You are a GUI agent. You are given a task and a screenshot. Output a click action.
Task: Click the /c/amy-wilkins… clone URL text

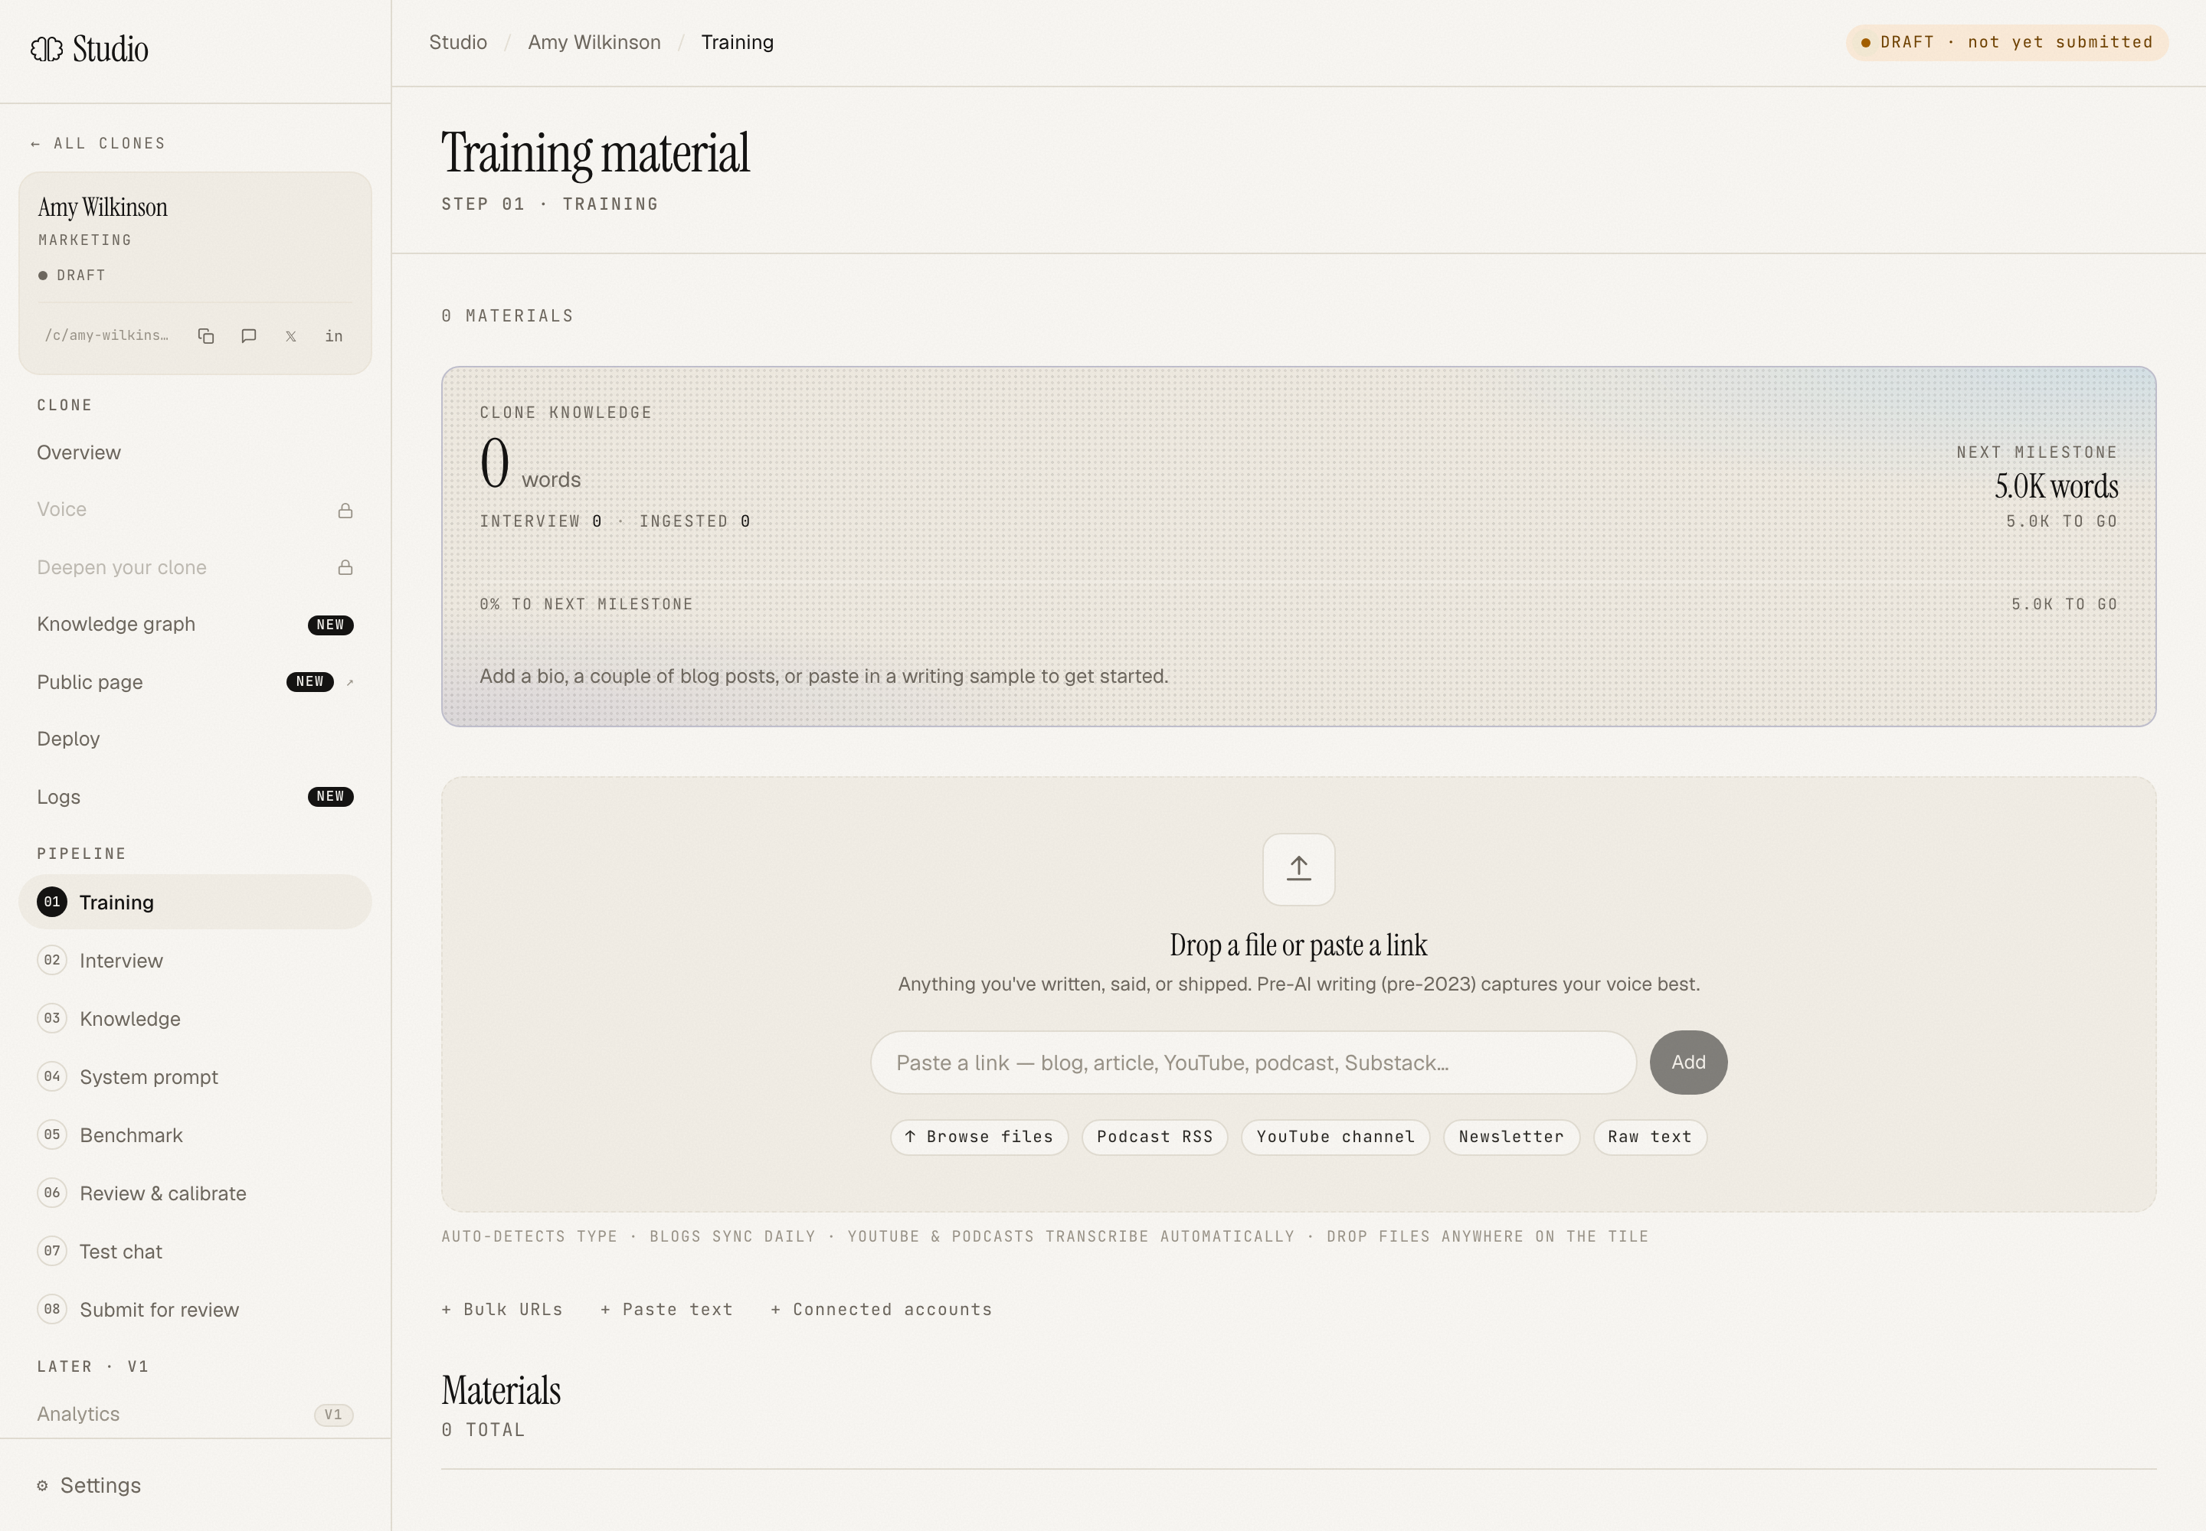tap(106, 336)
